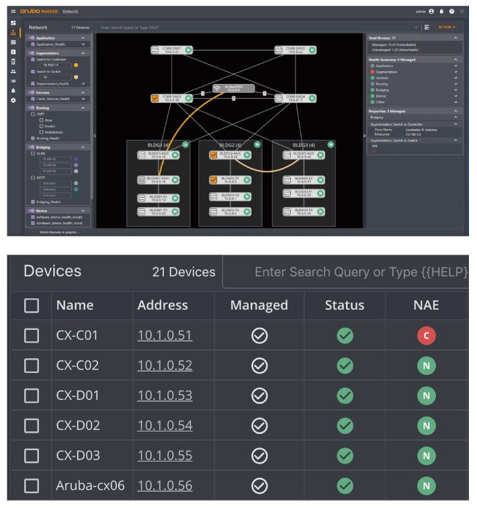Open the address link 10.1.0.52
This screenshot has width=477, height=508.
pos(165,366)
